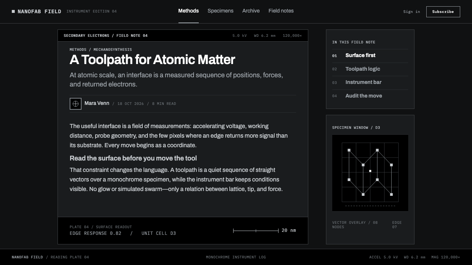Click the subheading Read the surface before you move the tool

133,158
